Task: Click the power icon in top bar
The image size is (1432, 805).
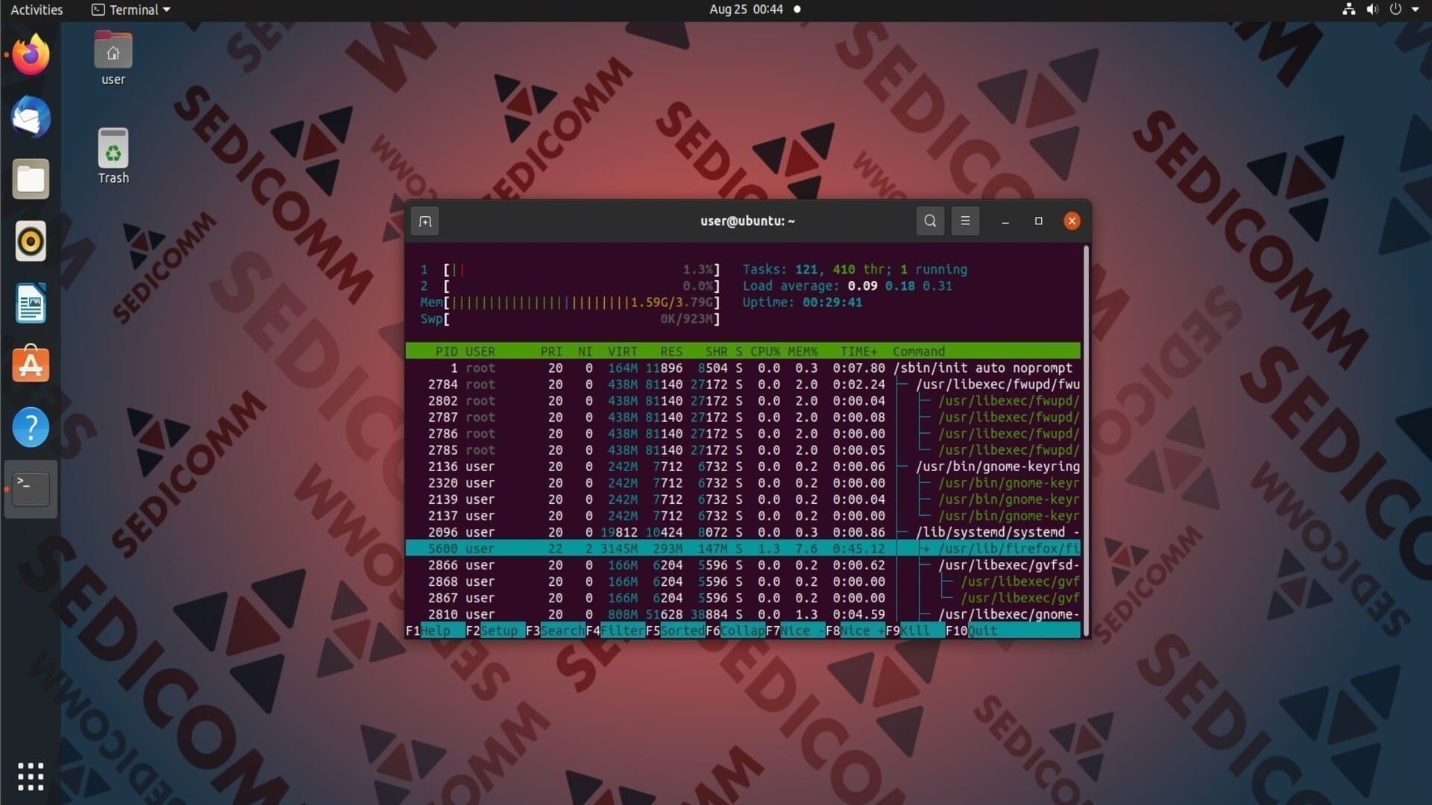Action: (x=1395, y=10)
